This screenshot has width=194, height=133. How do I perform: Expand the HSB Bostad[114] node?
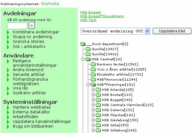[x=93, y=95]
